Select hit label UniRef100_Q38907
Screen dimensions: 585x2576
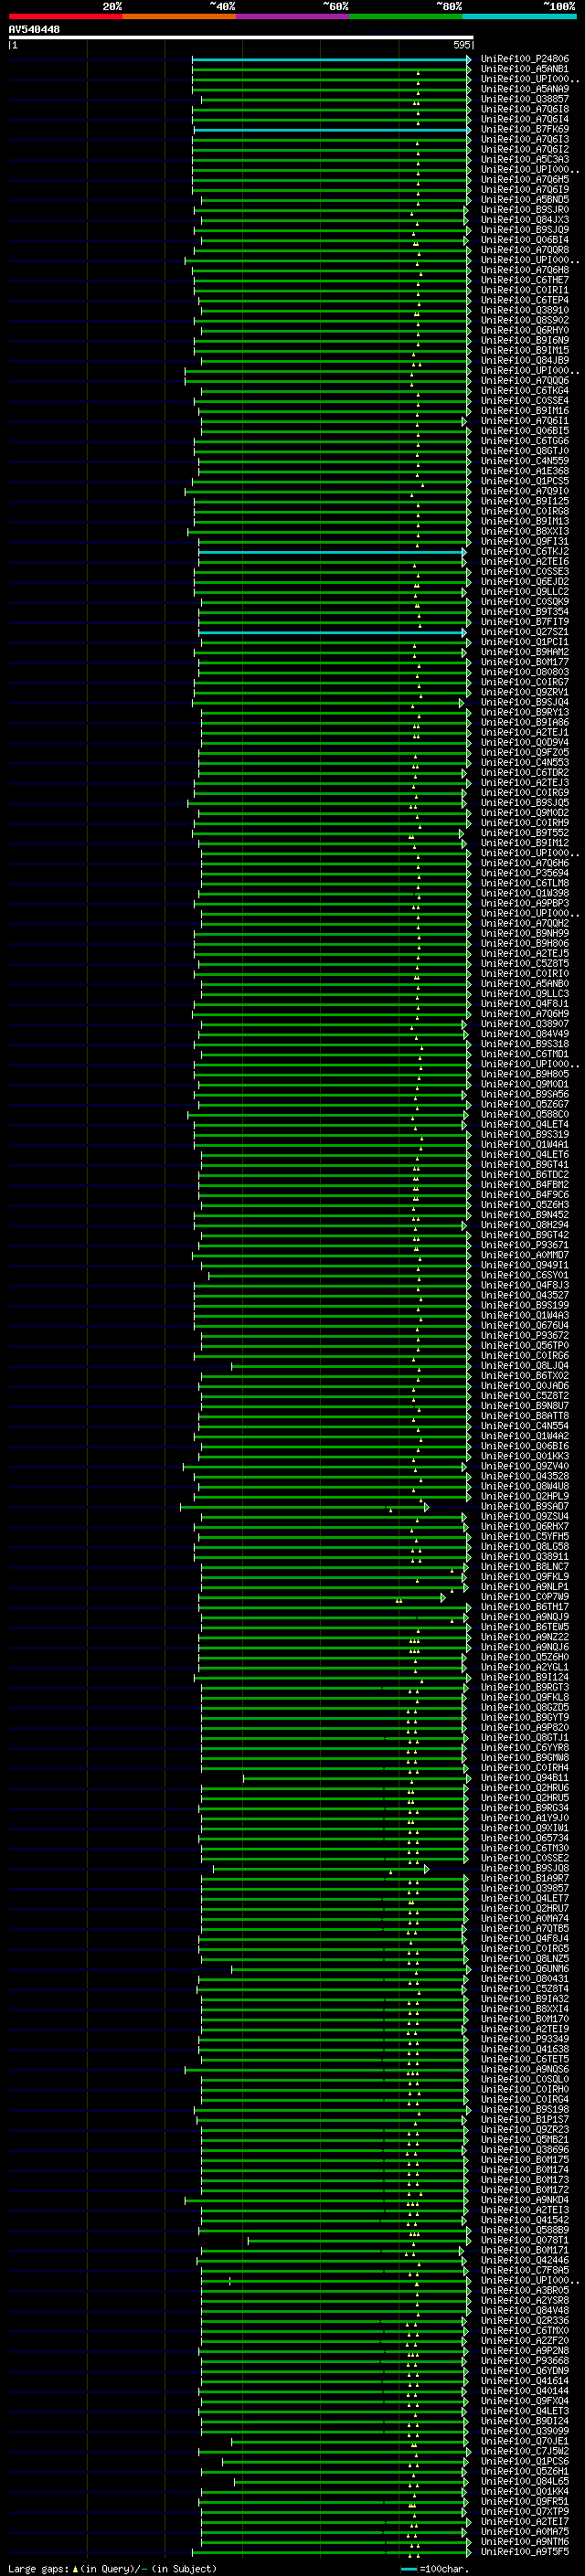click(x=524, y=1024)
